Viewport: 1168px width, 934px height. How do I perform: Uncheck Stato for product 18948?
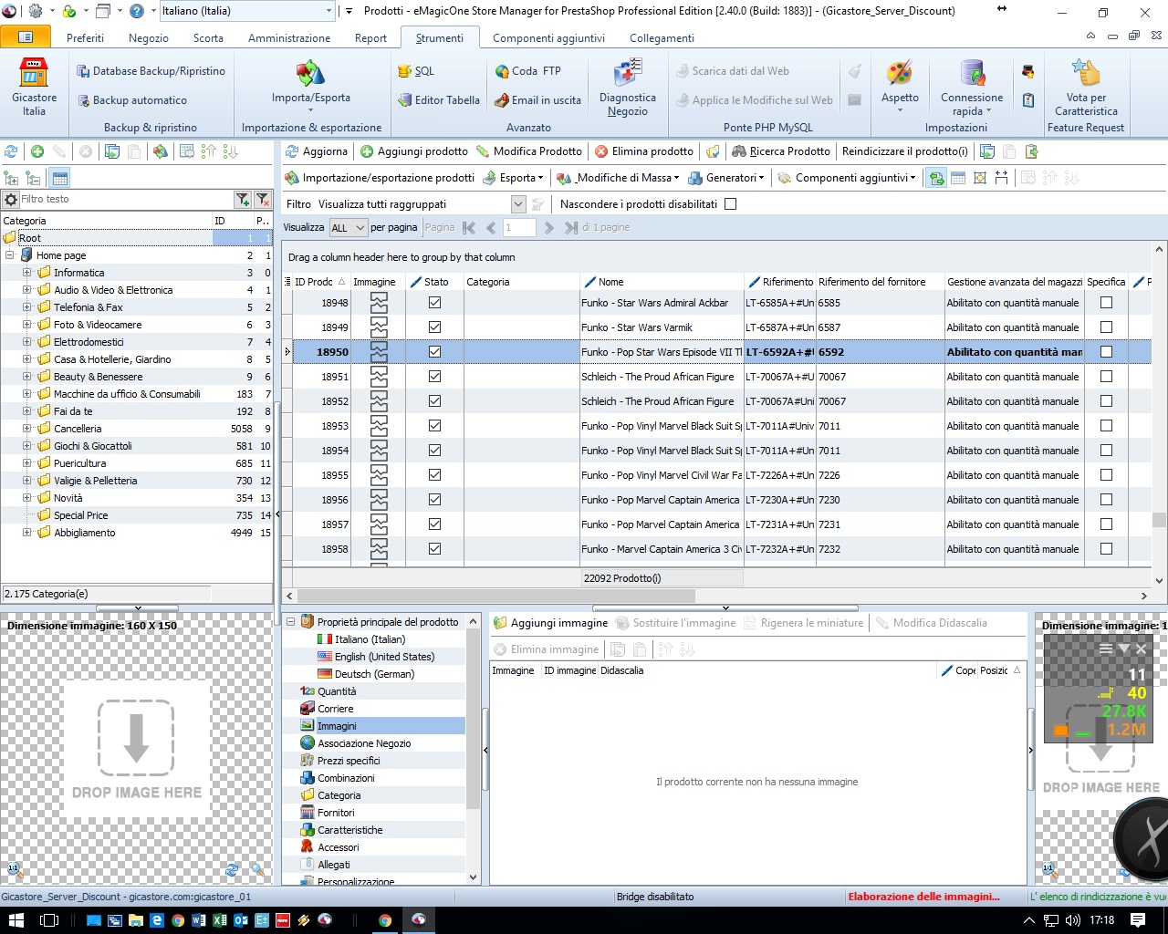(434, 303)
